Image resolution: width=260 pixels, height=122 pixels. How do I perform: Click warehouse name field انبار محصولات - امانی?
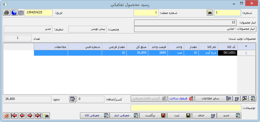[195, 29]
